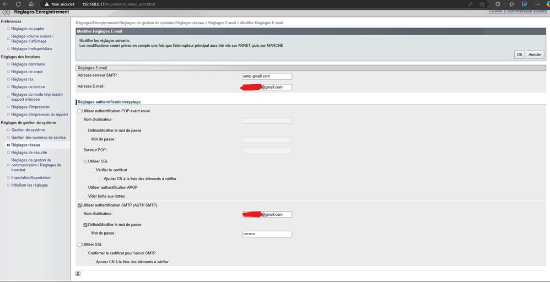550x283 pixels.
Task: Click Réglages réseau breadcrumb link
Action: 190,23
